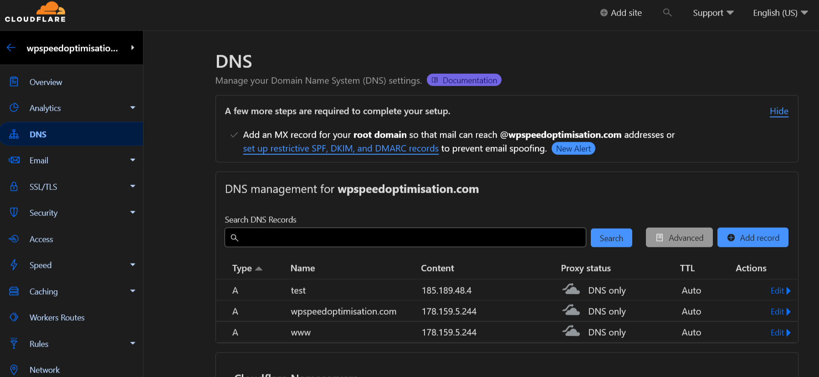Screen dimensions: 819x377
Task: Click the Analytics pie chart icon
Action: coord(14,107)
